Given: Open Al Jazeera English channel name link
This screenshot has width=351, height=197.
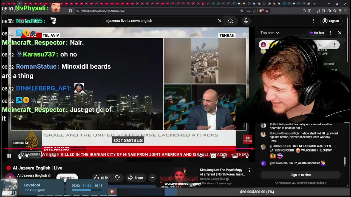Looking at the screenshot, I should (x=32, y=176).
